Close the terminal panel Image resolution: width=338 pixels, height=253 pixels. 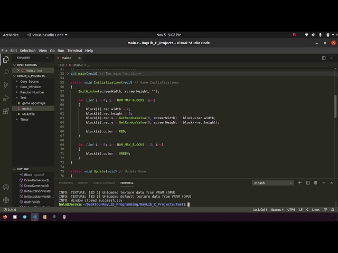[332, 183]
